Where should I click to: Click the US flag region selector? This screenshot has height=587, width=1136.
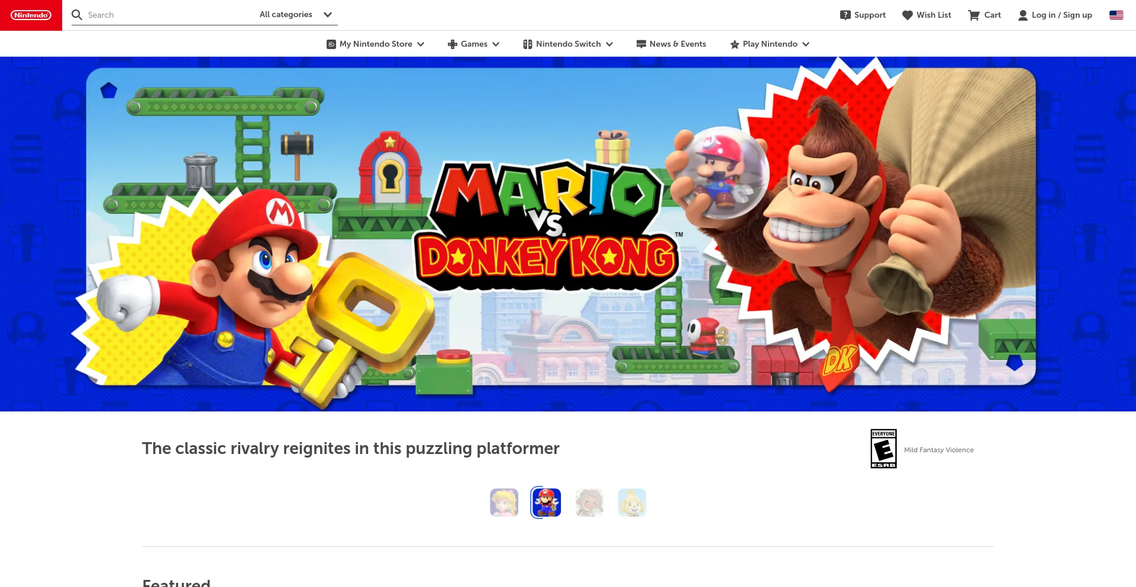pos(1116,15)
